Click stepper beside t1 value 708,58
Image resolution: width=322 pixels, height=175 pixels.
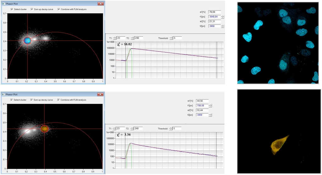(210, 106)
